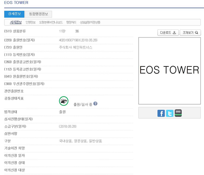Click the EOS TOWER page title
The image size is (204, 175).
tap(16, 3)
